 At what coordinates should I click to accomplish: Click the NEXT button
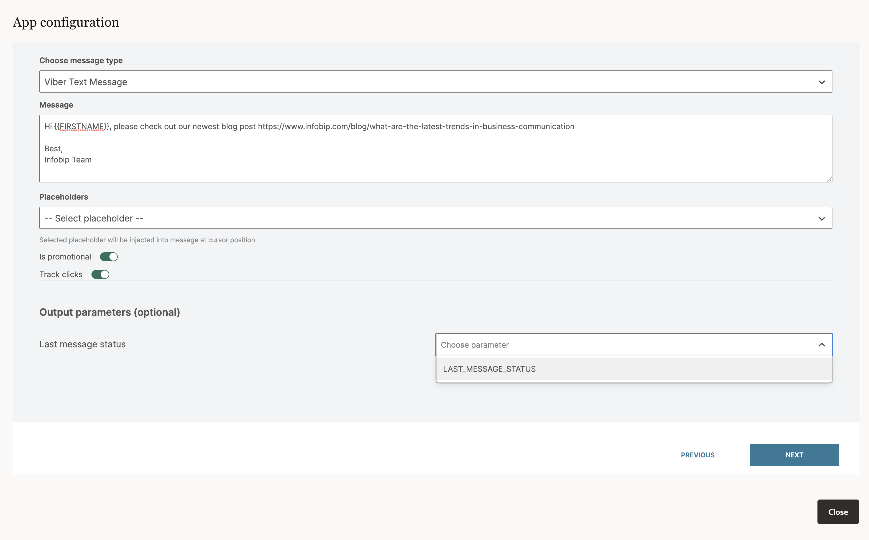pyautogui.click(x=794, y=455)
